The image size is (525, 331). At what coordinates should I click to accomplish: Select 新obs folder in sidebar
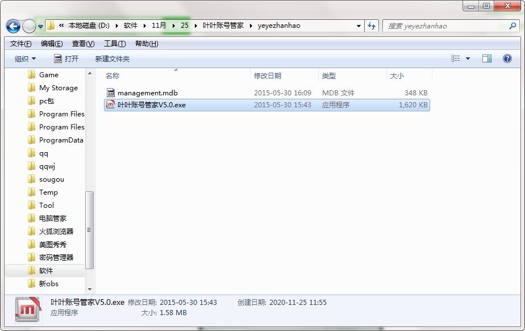click(48, 283)
